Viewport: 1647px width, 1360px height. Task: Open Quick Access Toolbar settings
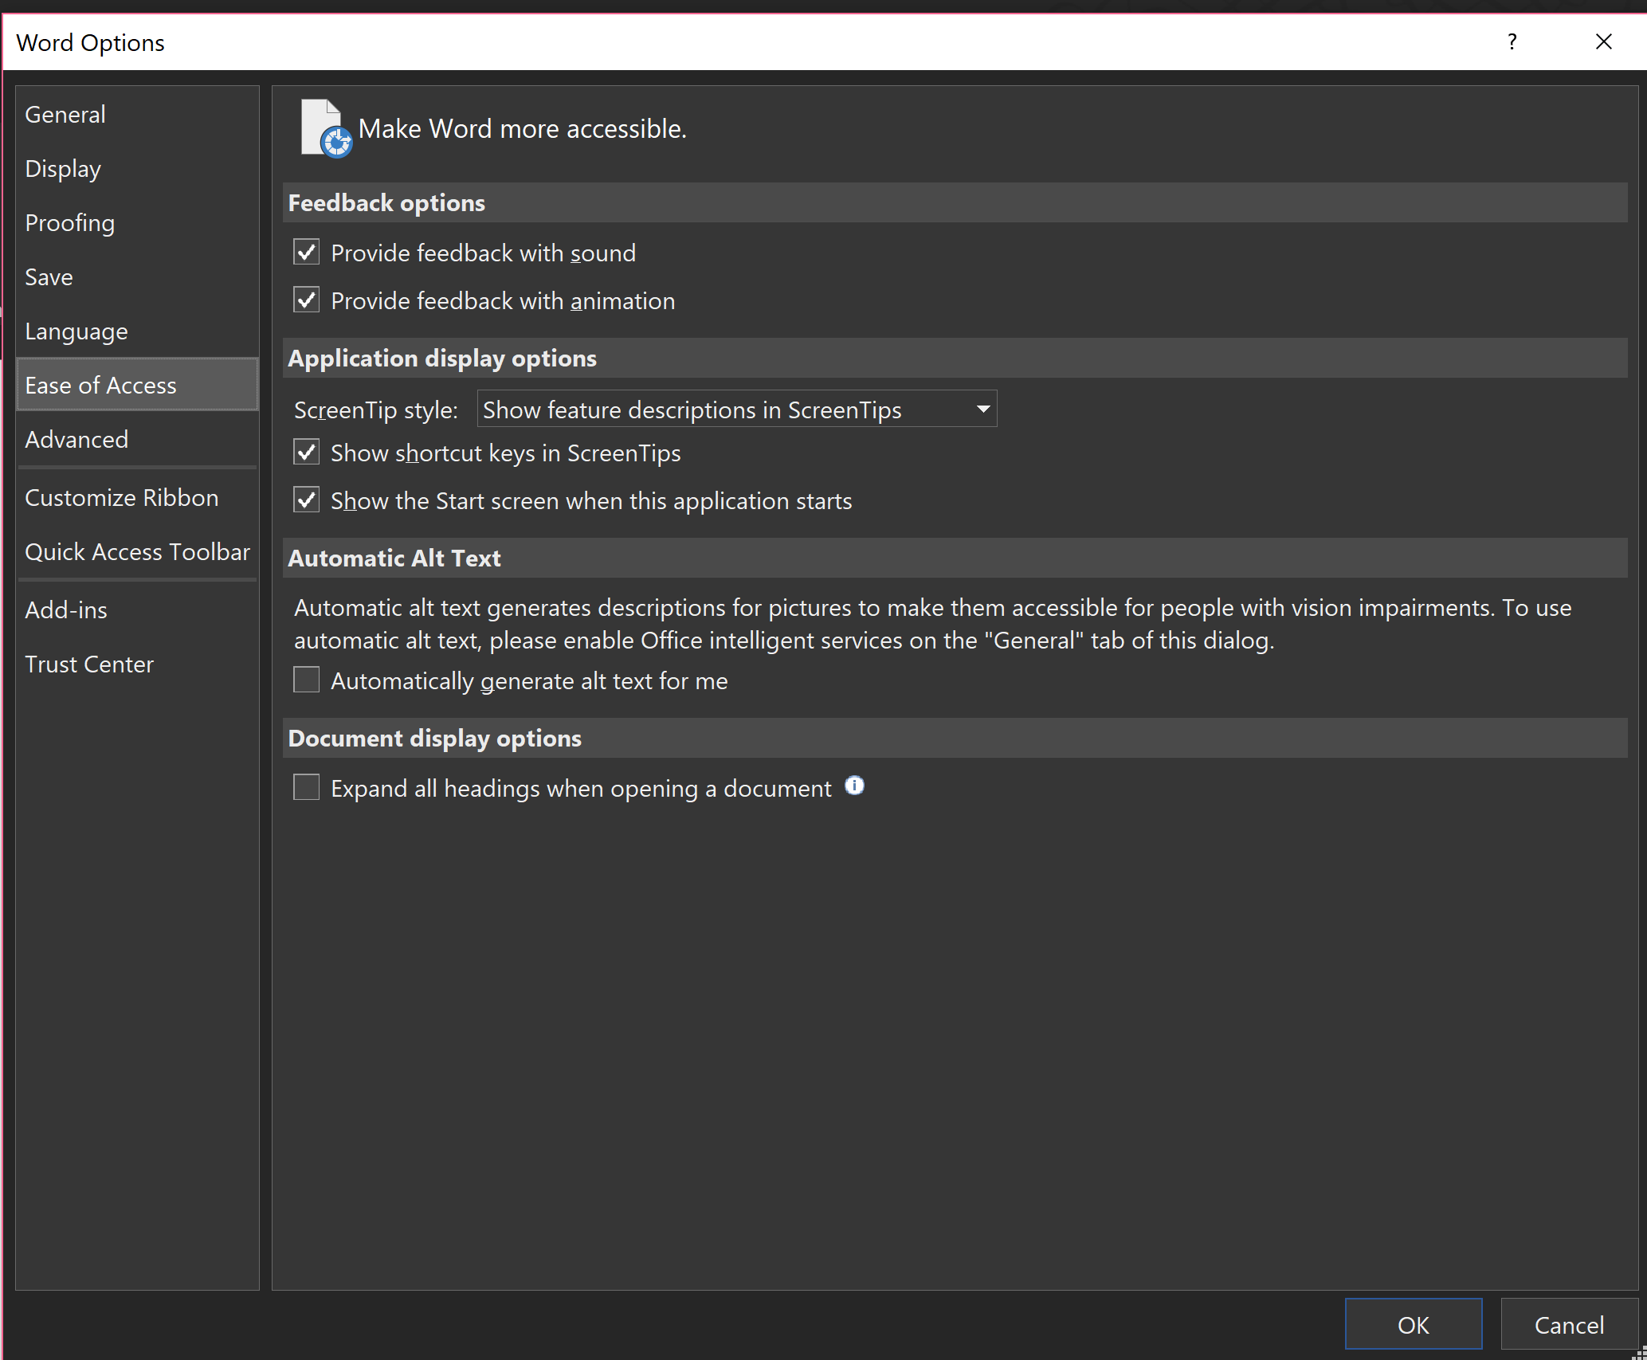[137, 552]
